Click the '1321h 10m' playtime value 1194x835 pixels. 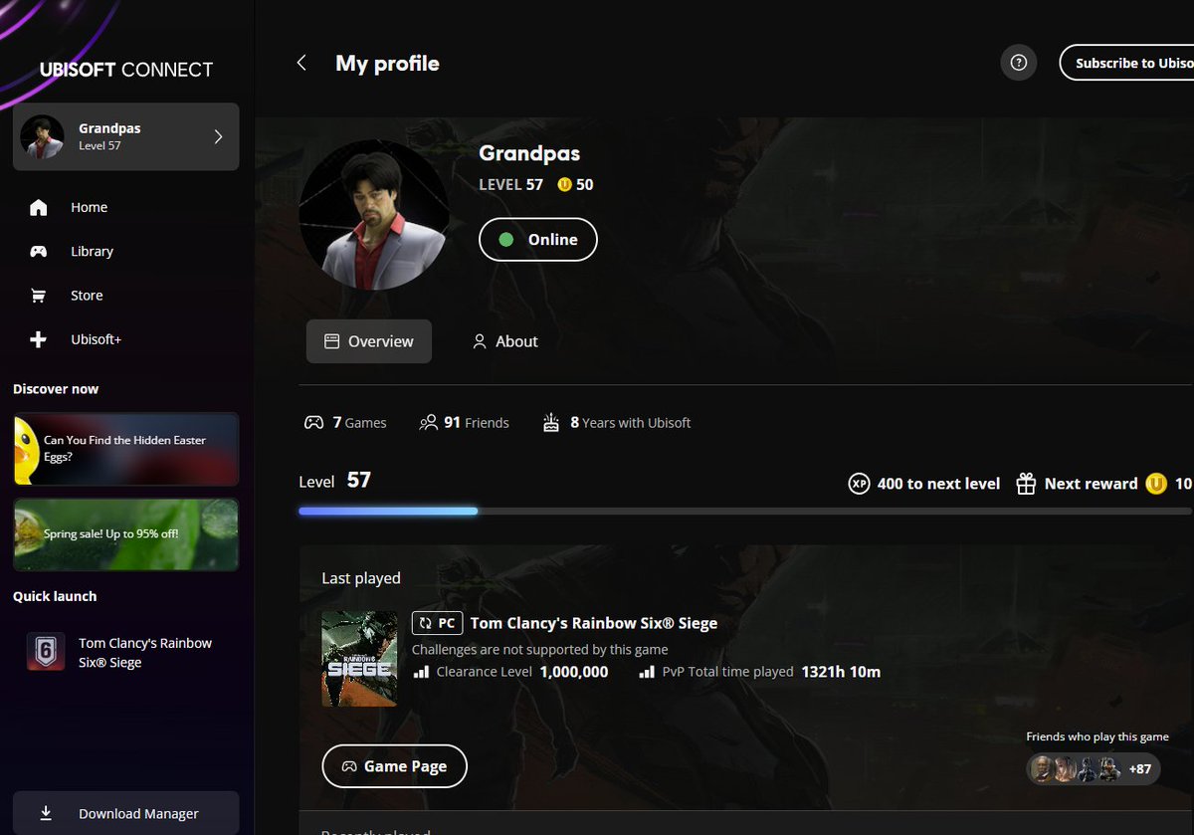(x=841, y=672)
